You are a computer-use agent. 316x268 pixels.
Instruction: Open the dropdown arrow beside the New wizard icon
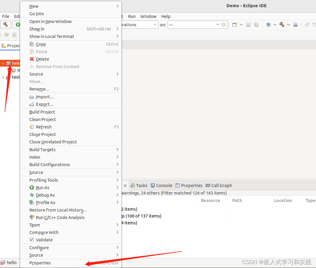[241, 24]
